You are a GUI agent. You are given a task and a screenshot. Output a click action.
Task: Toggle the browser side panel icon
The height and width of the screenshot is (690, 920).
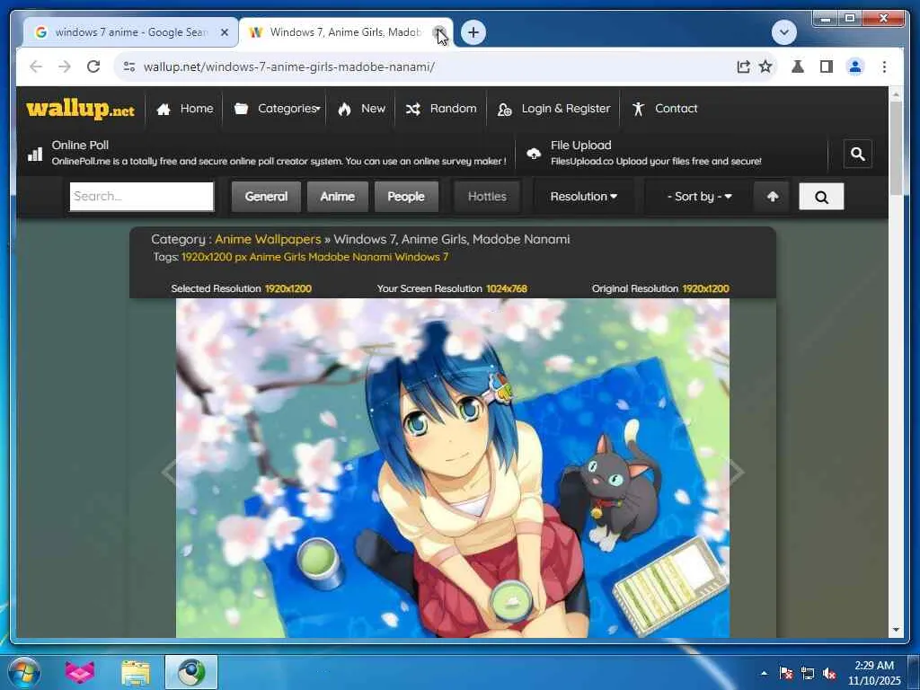(827, 66)
